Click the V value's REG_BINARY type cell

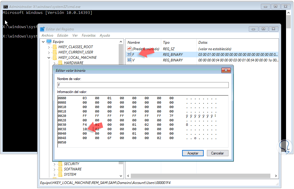point(173,60)
